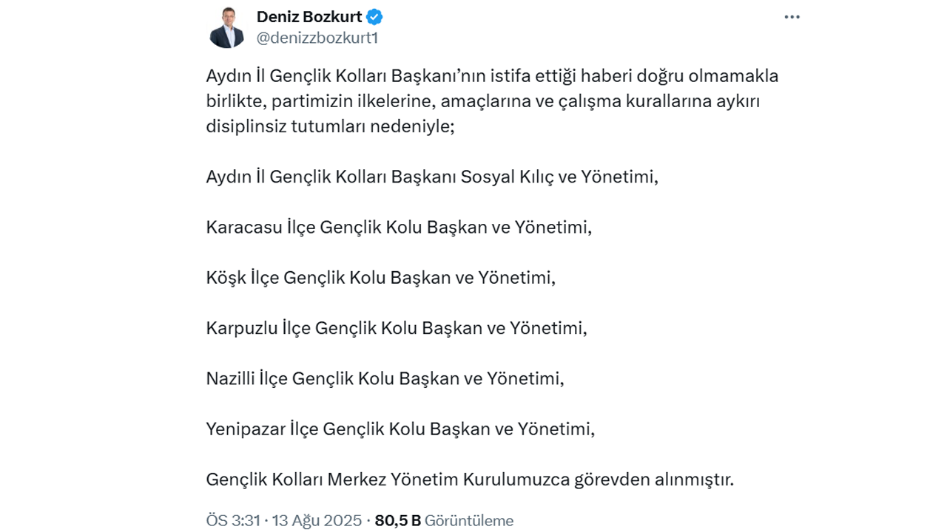Open the tweet's more options menu
This screenshot has width=947, height=532.
point(792,18)
